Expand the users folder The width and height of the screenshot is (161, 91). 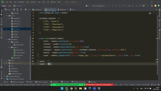pos(7,61)
